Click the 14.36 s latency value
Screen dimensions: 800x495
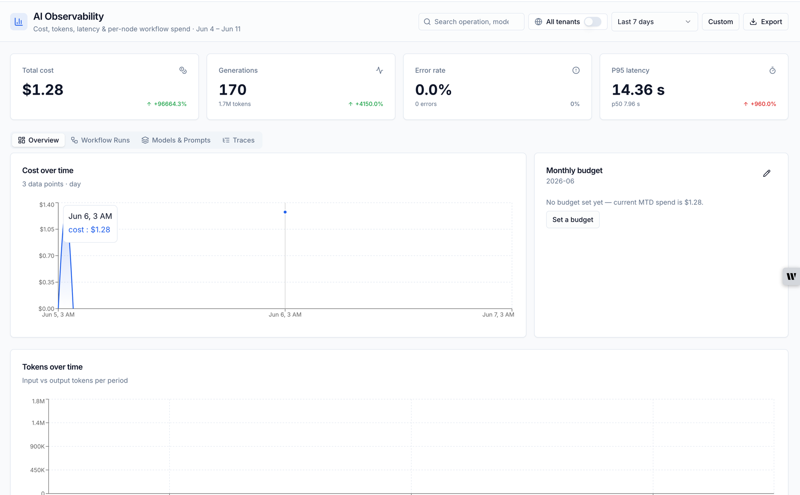638,90
